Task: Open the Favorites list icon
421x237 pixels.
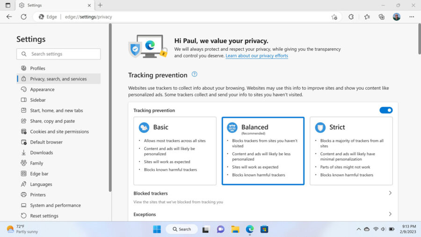Action: click(x=367, y=17)
